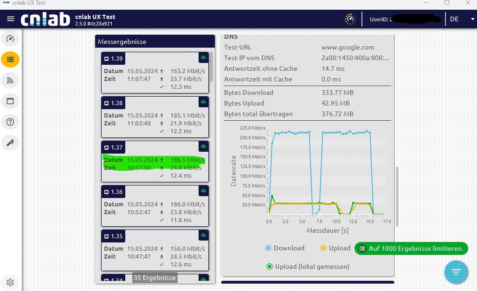Open the hamburger menu in header
The height and width of the screenshot is (291, 477).
(x=10, y=19)
